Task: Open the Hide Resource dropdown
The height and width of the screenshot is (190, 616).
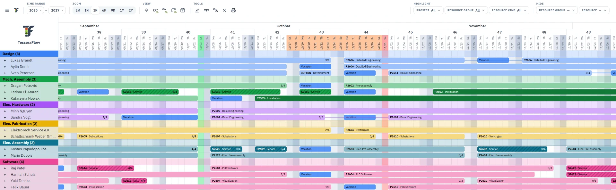Action: pos(594,10)
